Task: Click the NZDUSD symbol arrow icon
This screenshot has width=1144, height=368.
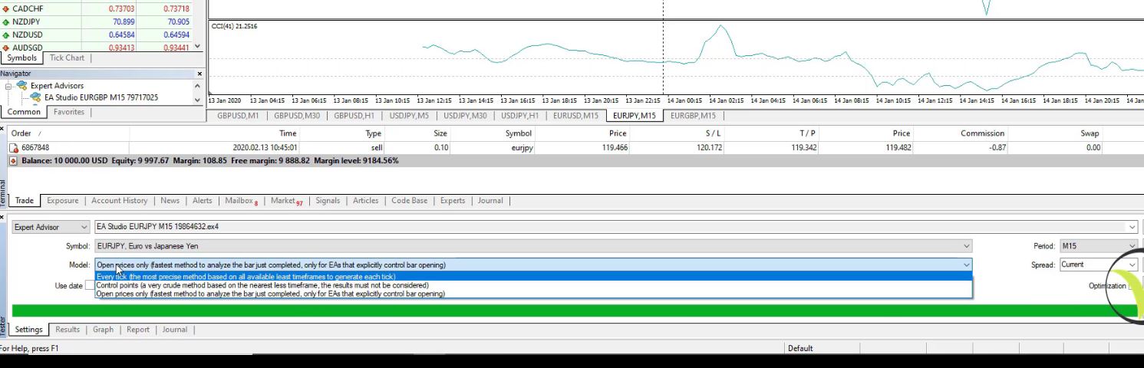Action: (6, 35)
